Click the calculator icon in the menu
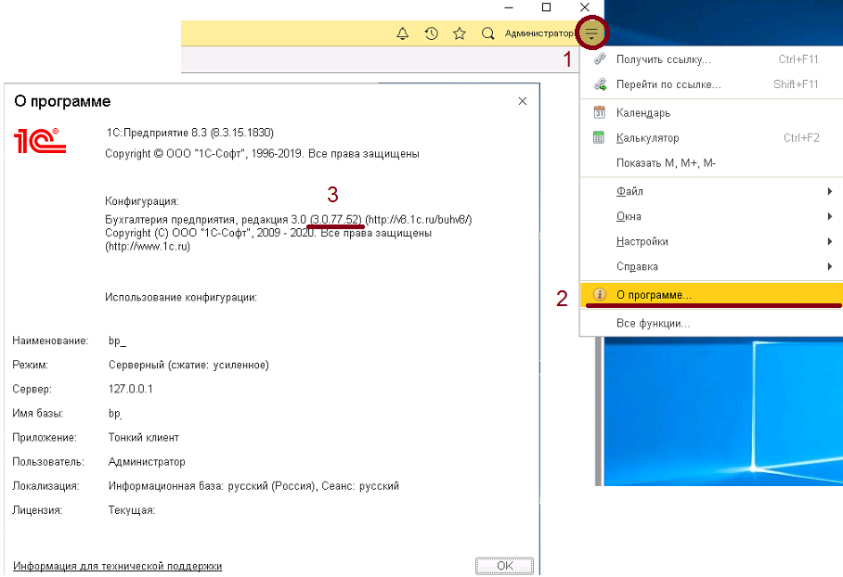This screenshot has width=843, height=577. [599, 137]
